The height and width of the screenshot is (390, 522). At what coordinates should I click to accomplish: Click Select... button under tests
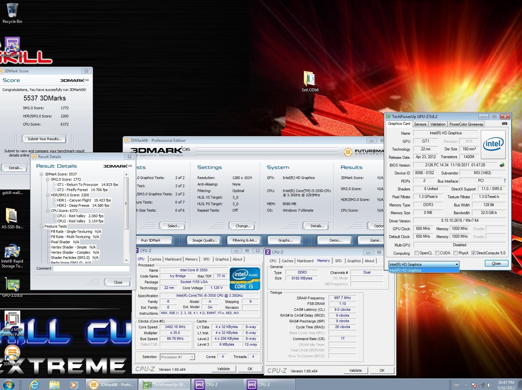173,226
